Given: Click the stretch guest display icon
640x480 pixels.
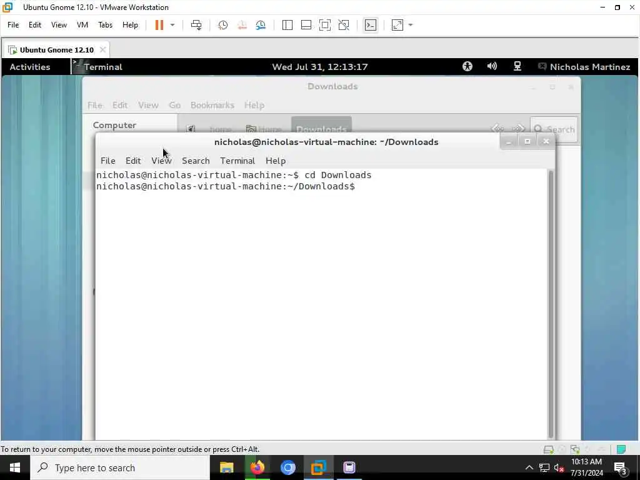Looking at the screenshot, I should click(x=397, y=25).
